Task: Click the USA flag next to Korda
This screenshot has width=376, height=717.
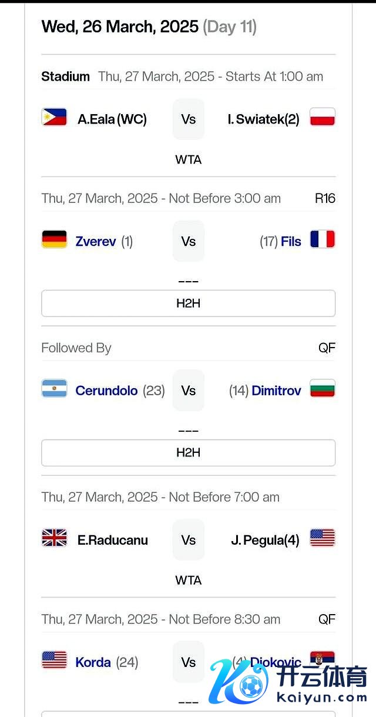Action: pos(54,661)
